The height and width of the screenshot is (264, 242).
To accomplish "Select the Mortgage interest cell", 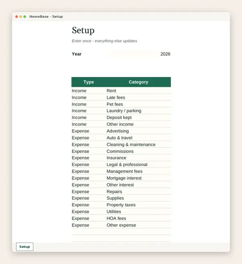I will tap(138, 178).
